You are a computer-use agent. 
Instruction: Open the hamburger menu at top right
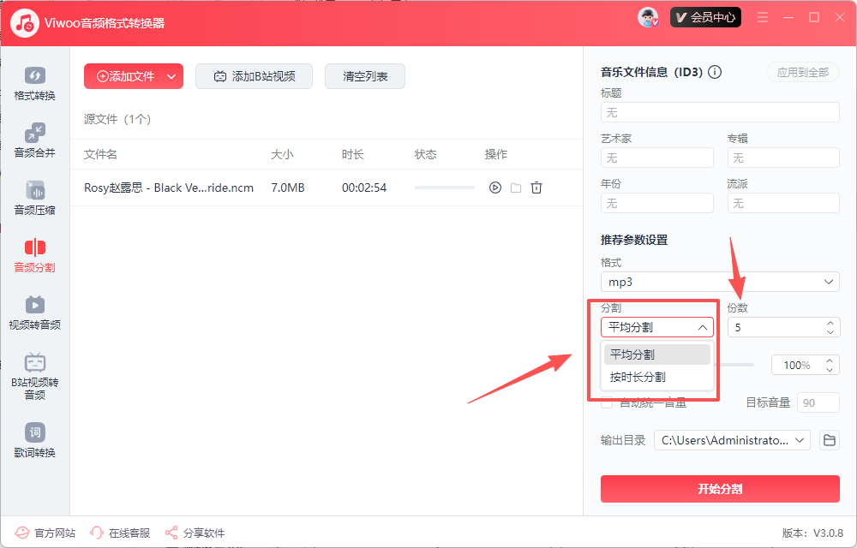click(x=762, y=16)
